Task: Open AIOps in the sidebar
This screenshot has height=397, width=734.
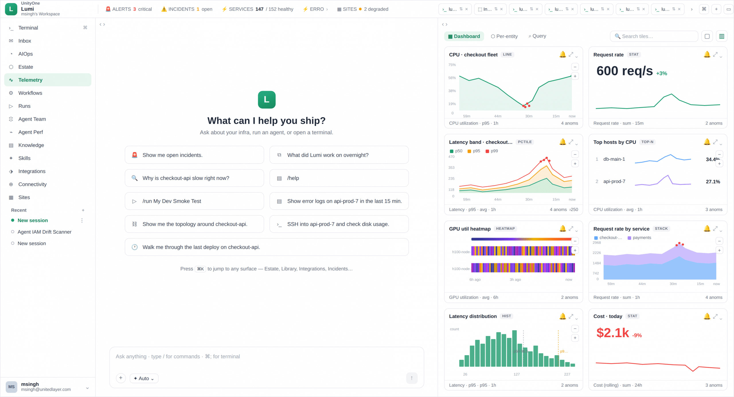Action: (x=48, y=54)
